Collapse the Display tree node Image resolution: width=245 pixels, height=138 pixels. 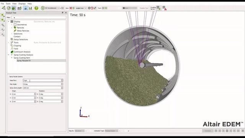pos(8,21)
